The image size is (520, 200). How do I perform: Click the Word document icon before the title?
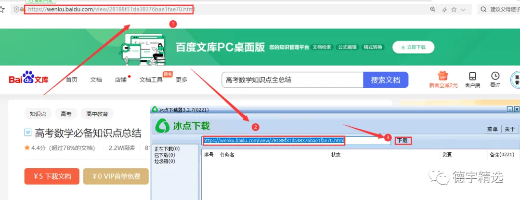(x=28, y=132)
